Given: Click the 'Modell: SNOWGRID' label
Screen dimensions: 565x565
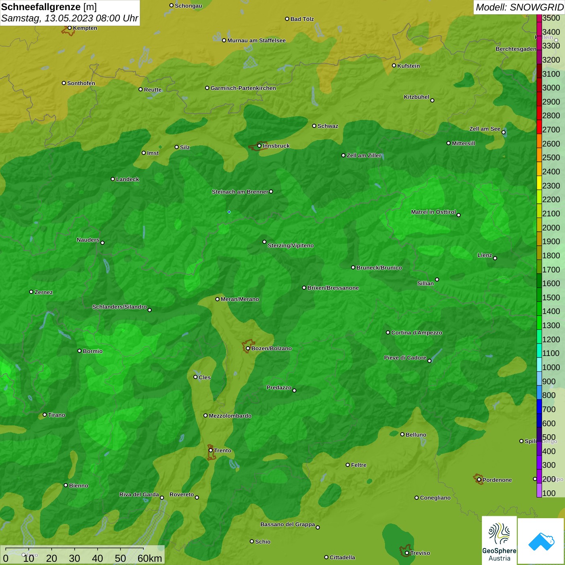Looking at the screenshot, I should (519, 7).
